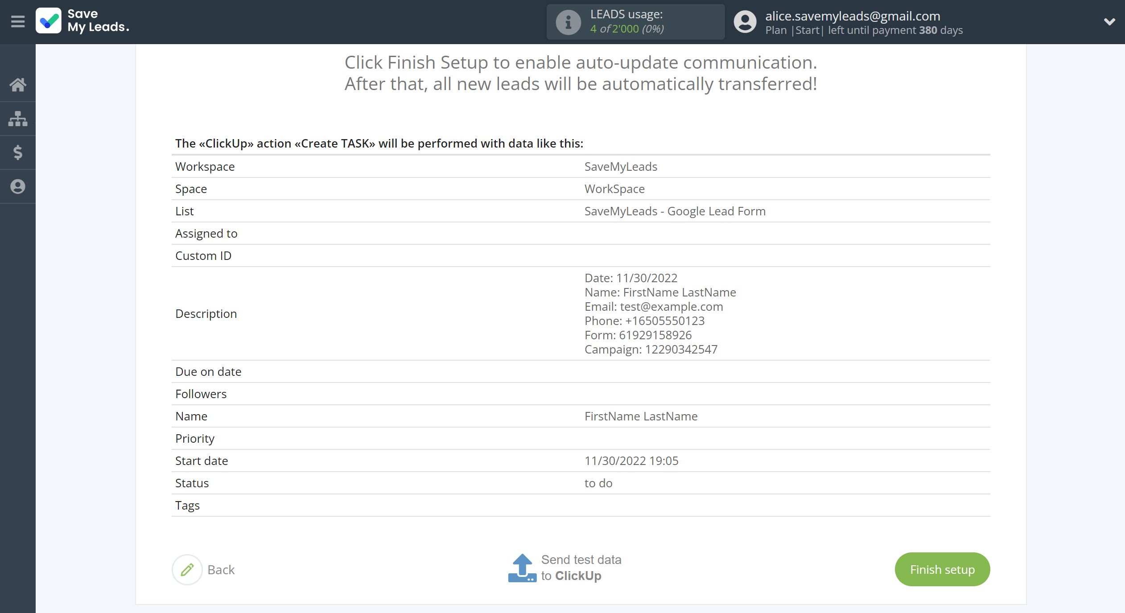The width and height of the screenshot is (1125, 613).
Task: Click the Save My Leads logo
Action: tap(83, 21)
